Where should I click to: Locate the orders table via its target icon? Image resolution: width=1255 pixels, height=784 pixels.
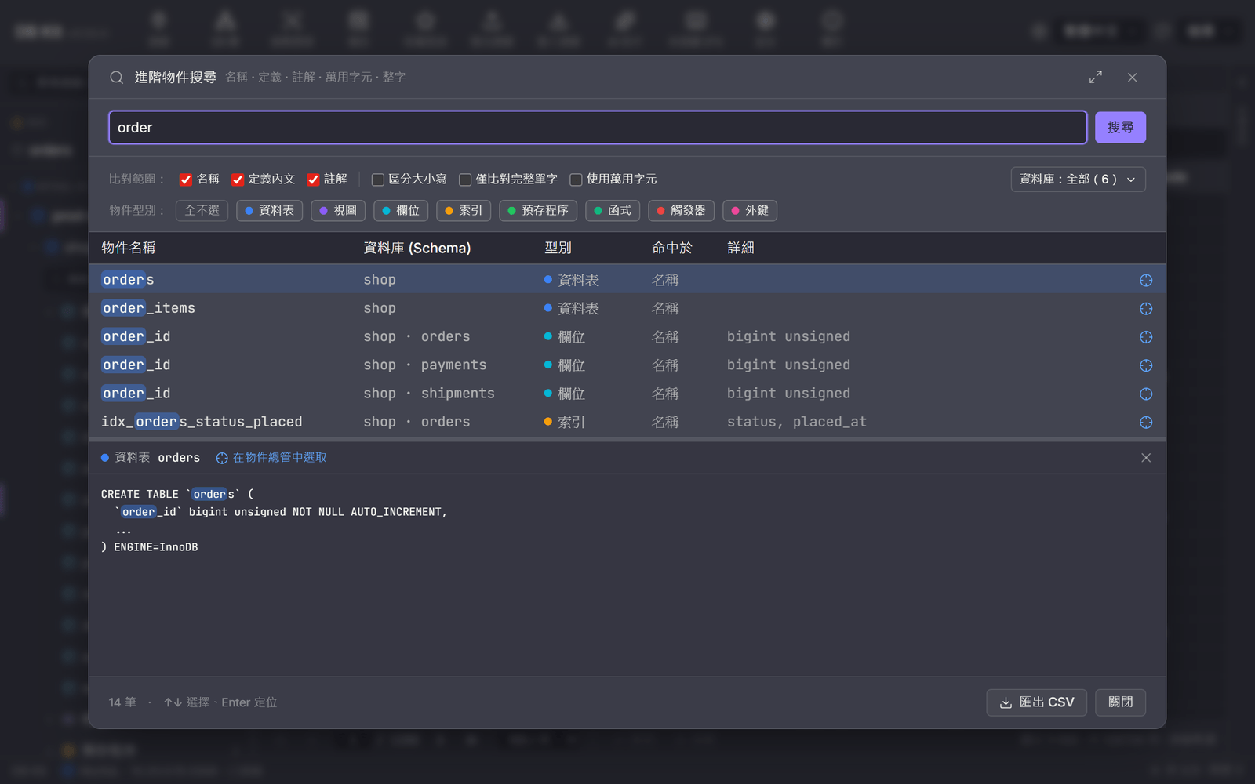pyautogui.click(x=1146, y=280)
